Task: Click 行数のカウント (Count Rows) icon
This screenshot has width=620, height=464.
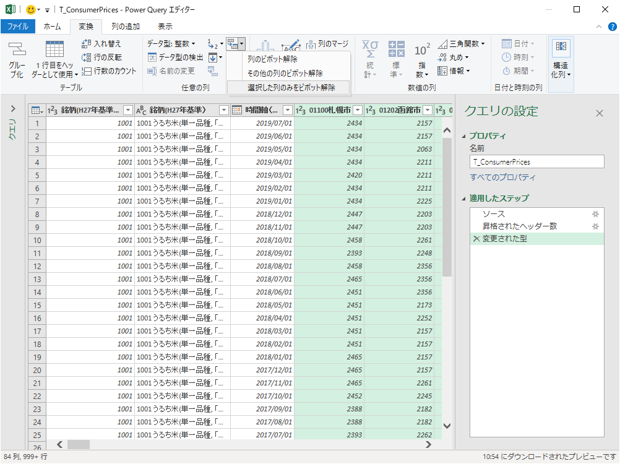Action: point(87,71)
